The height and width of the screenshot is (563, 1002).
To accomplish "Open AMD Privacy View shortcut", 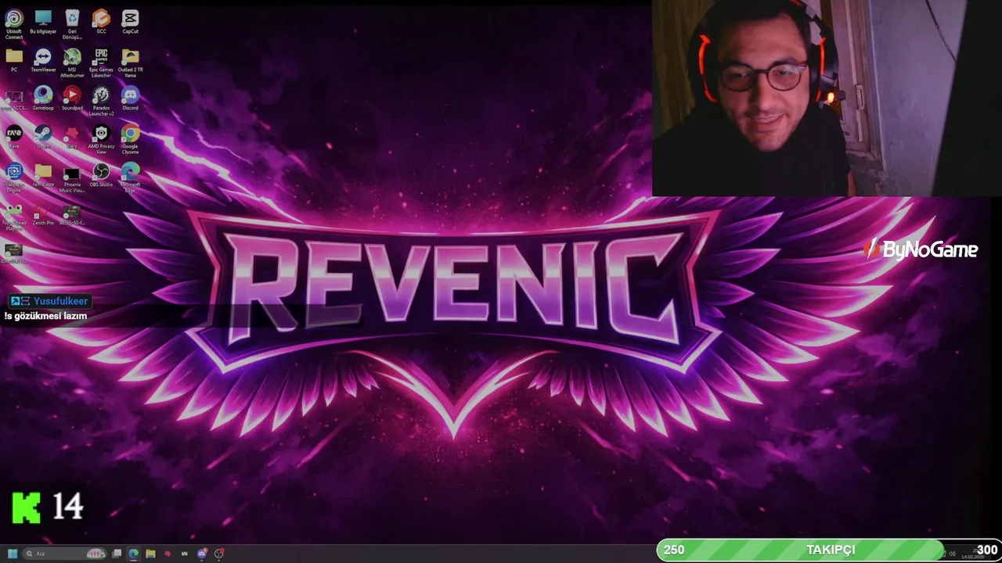I will [x=101, y=139].
